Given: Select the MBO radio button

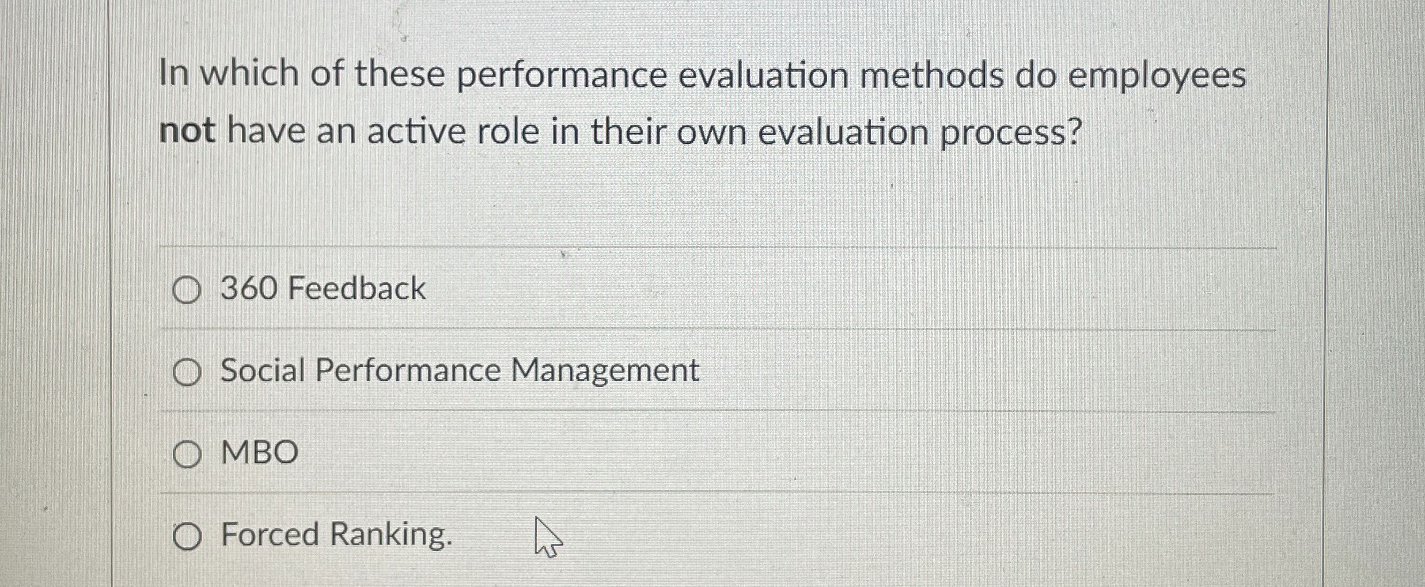Looking at the screenshot, I should (x=187, y=454).
